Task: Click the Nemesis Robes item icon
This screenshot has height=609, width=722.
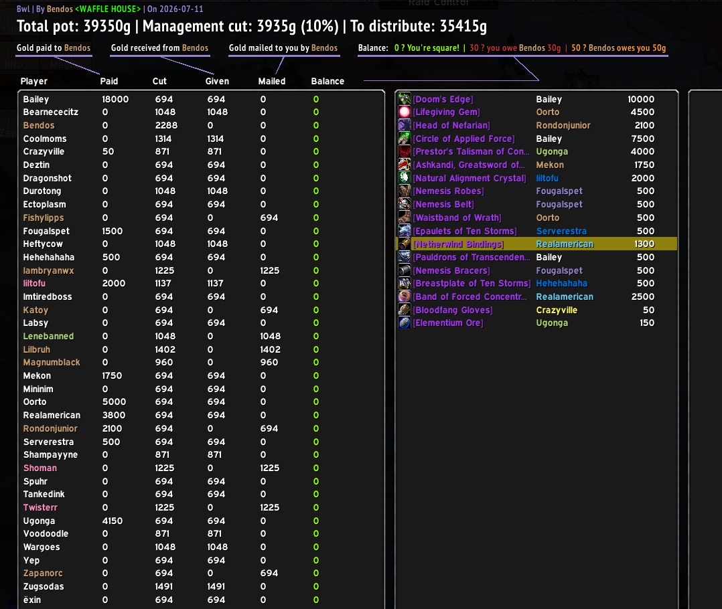Action: (x=405, y=191)
